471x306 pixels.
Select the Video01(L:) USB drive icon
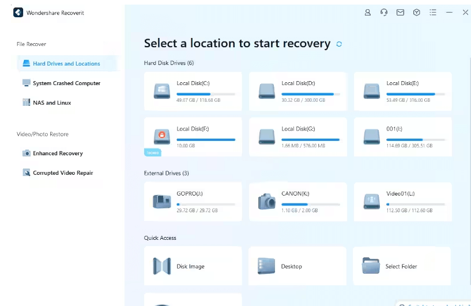click(x=372, y=201)
